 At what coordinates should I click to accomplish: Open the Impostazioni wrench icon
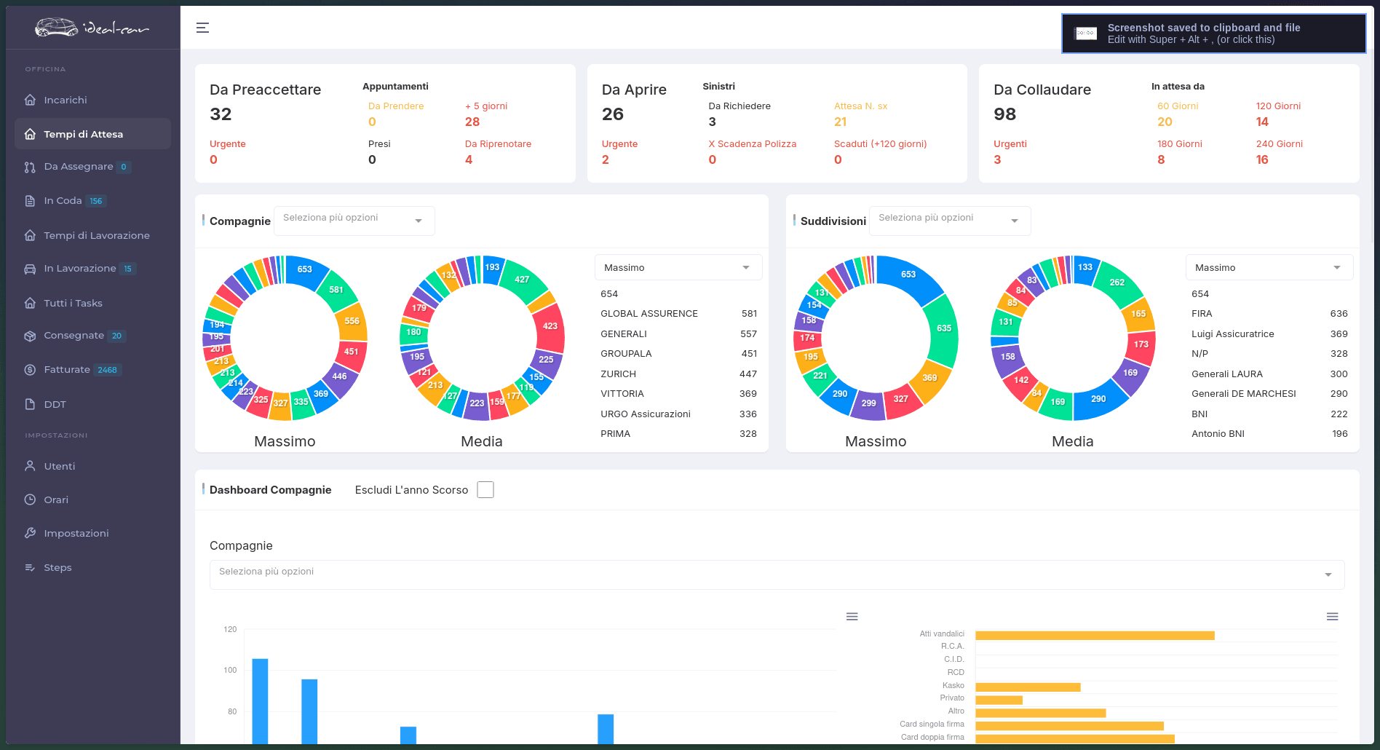tap(30, 533)
